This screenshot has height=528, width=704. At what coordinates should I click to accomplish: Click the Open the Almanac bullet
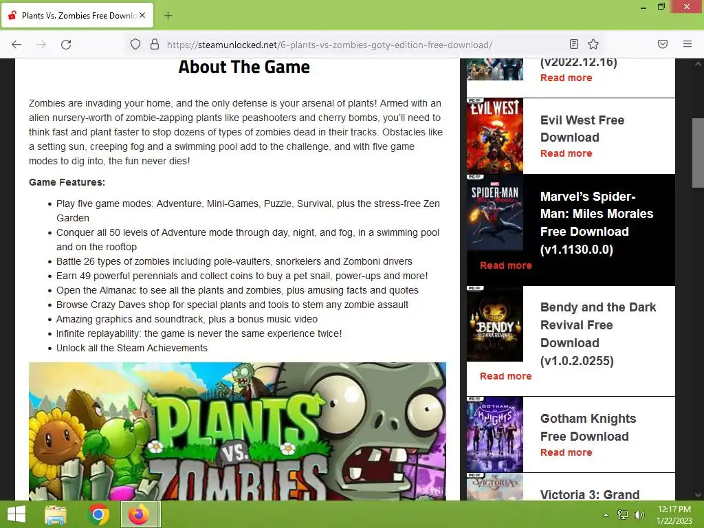click(237, 291)
